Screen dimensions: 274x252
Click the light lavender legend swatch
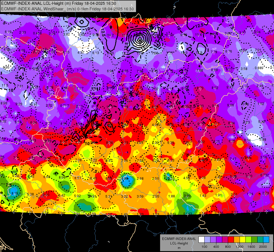point(207,240)
